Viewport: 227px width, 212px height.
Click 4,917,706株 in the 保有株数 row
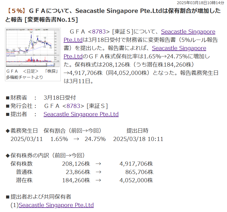click(136, 164)
